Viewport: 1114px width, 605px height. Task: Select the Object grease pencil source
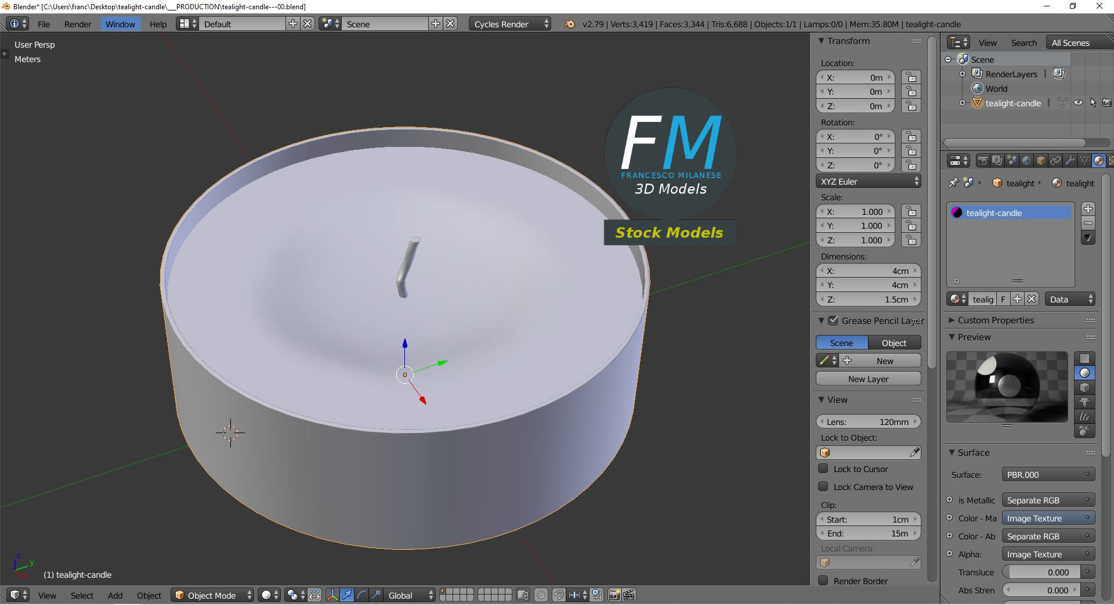[x=894, y=343]
